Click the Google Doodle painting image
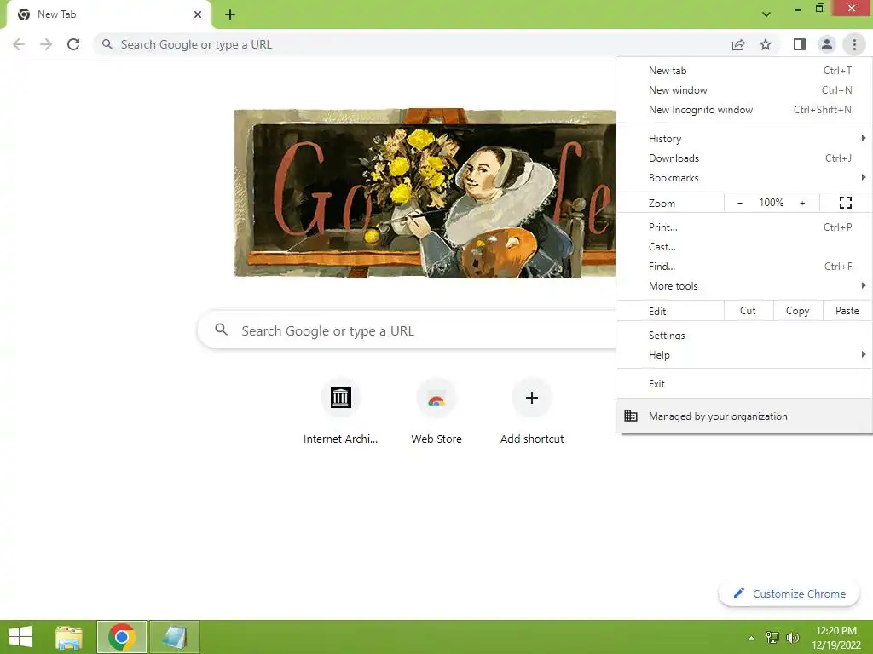Viewport: 873px width, 654px height. [x=425, y=193]
